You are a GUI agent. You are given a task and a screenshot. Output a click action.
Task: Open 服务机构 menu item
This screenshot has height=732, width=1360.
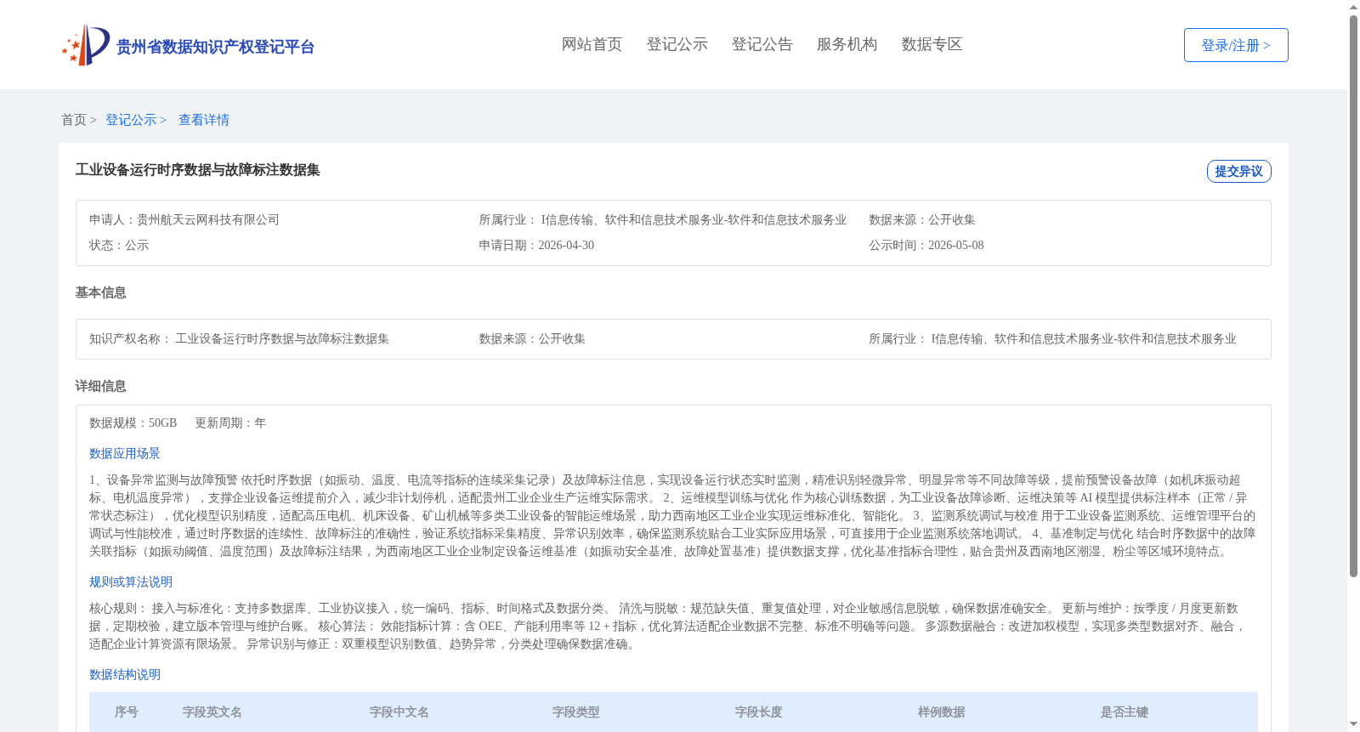[x=847, y=44]
